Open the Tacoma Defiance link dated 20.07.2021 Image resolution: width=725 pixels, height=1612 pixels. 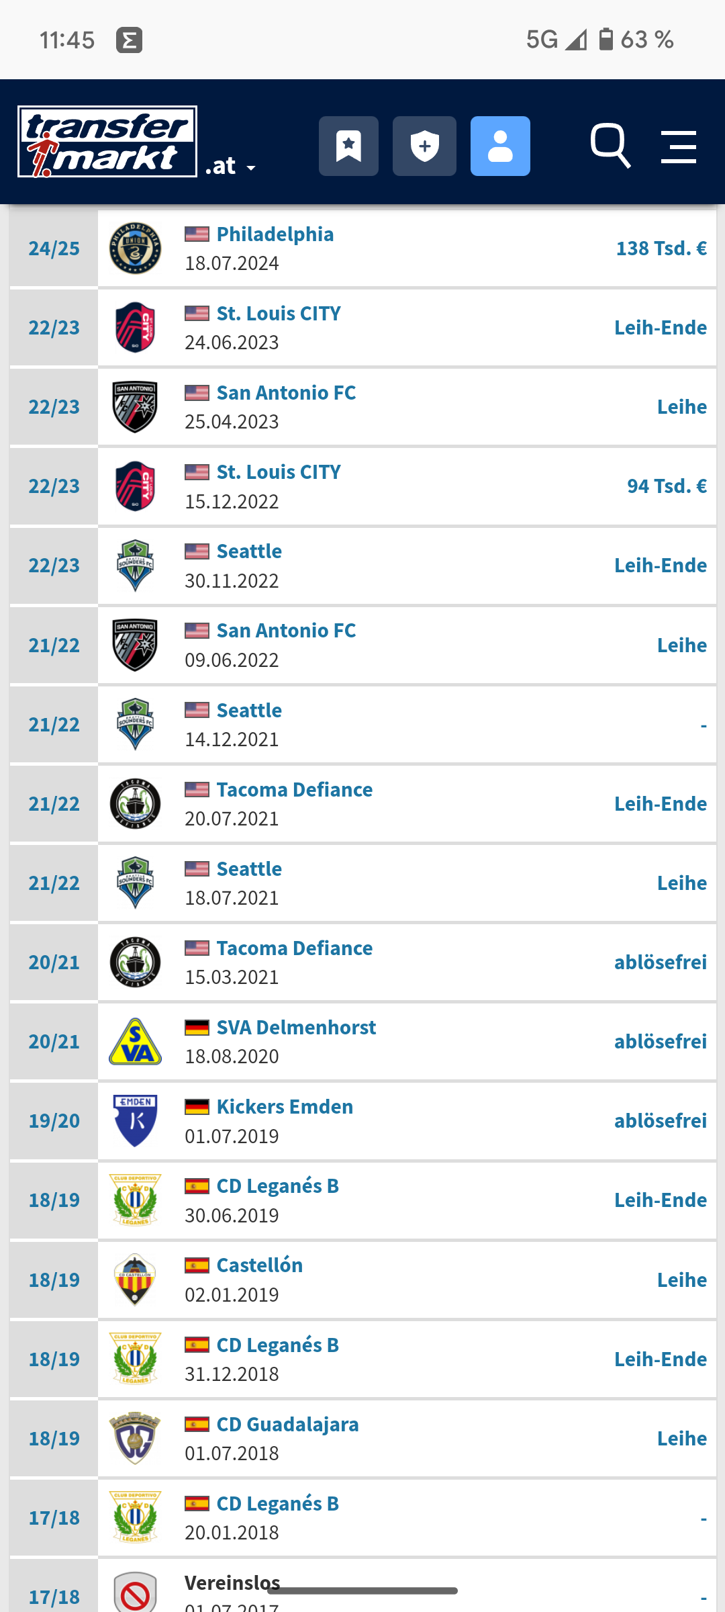pyautogui.click(x=294, y=789)
